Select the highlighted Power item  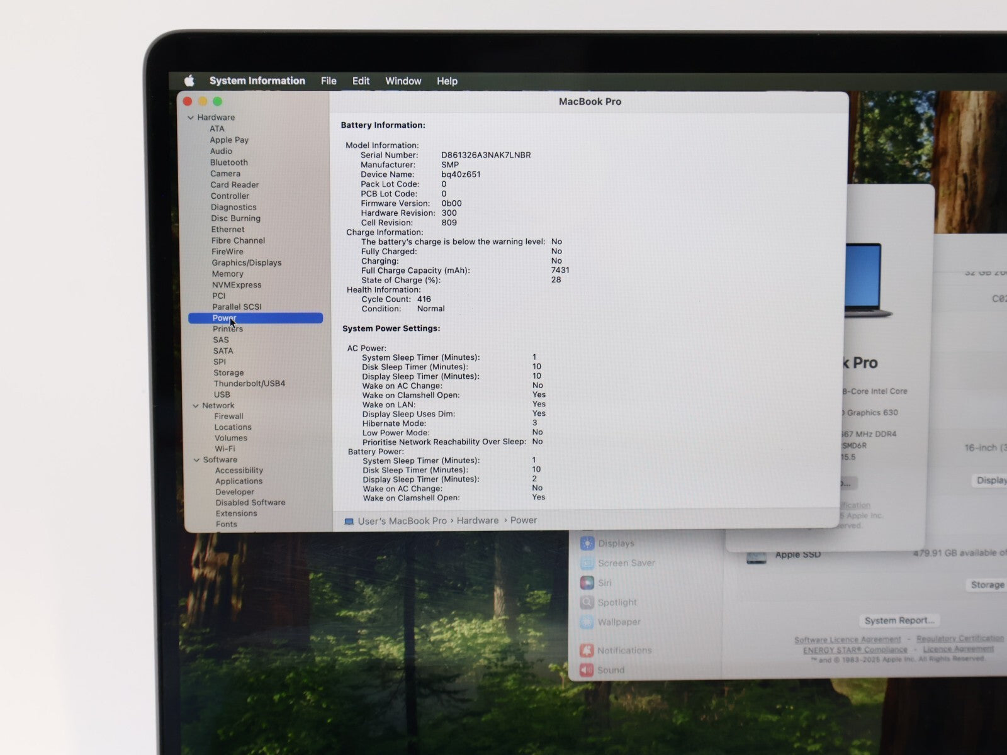pos(256,318)
